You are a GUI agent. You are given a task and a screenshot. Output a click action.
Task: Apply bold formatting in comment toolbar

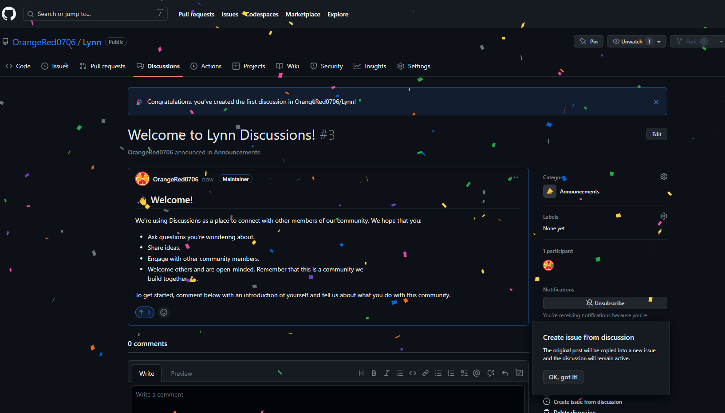tap(374, 373)
